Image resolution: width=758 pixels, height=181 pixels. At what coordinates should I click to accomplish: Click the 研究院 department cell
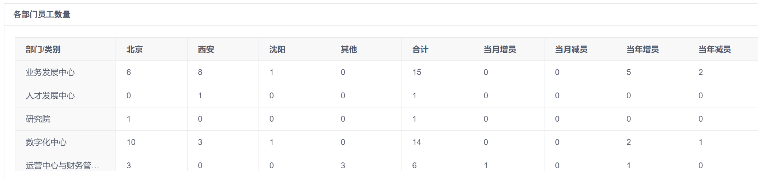pyautogui.click(x=38, y=119)
